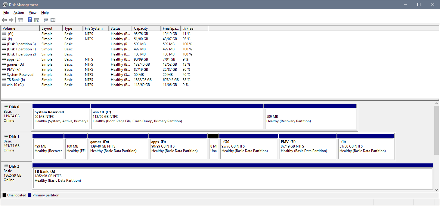Select the Disk 0 header panel
440x206 pixels.
click(x=16, y=117)
